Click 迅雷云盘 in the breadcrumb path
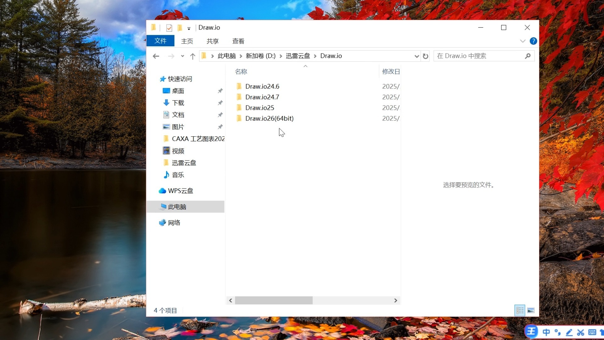604x340 pixels. [298, 56]
